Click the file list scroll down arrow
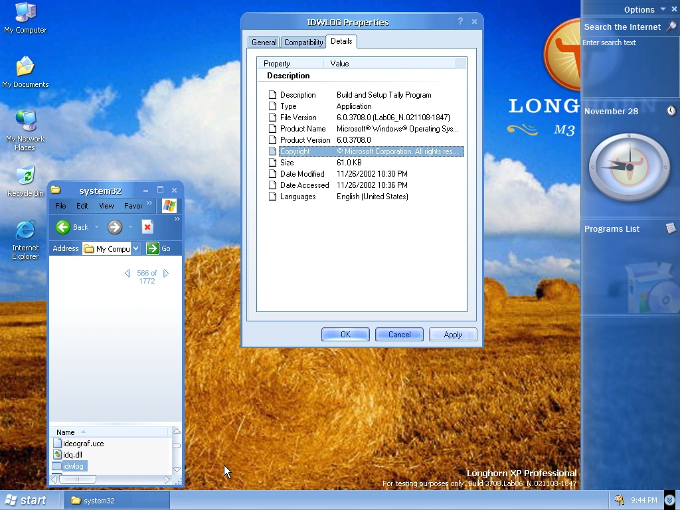The height and width of the screenshot is (510, 680). (177, 469)
